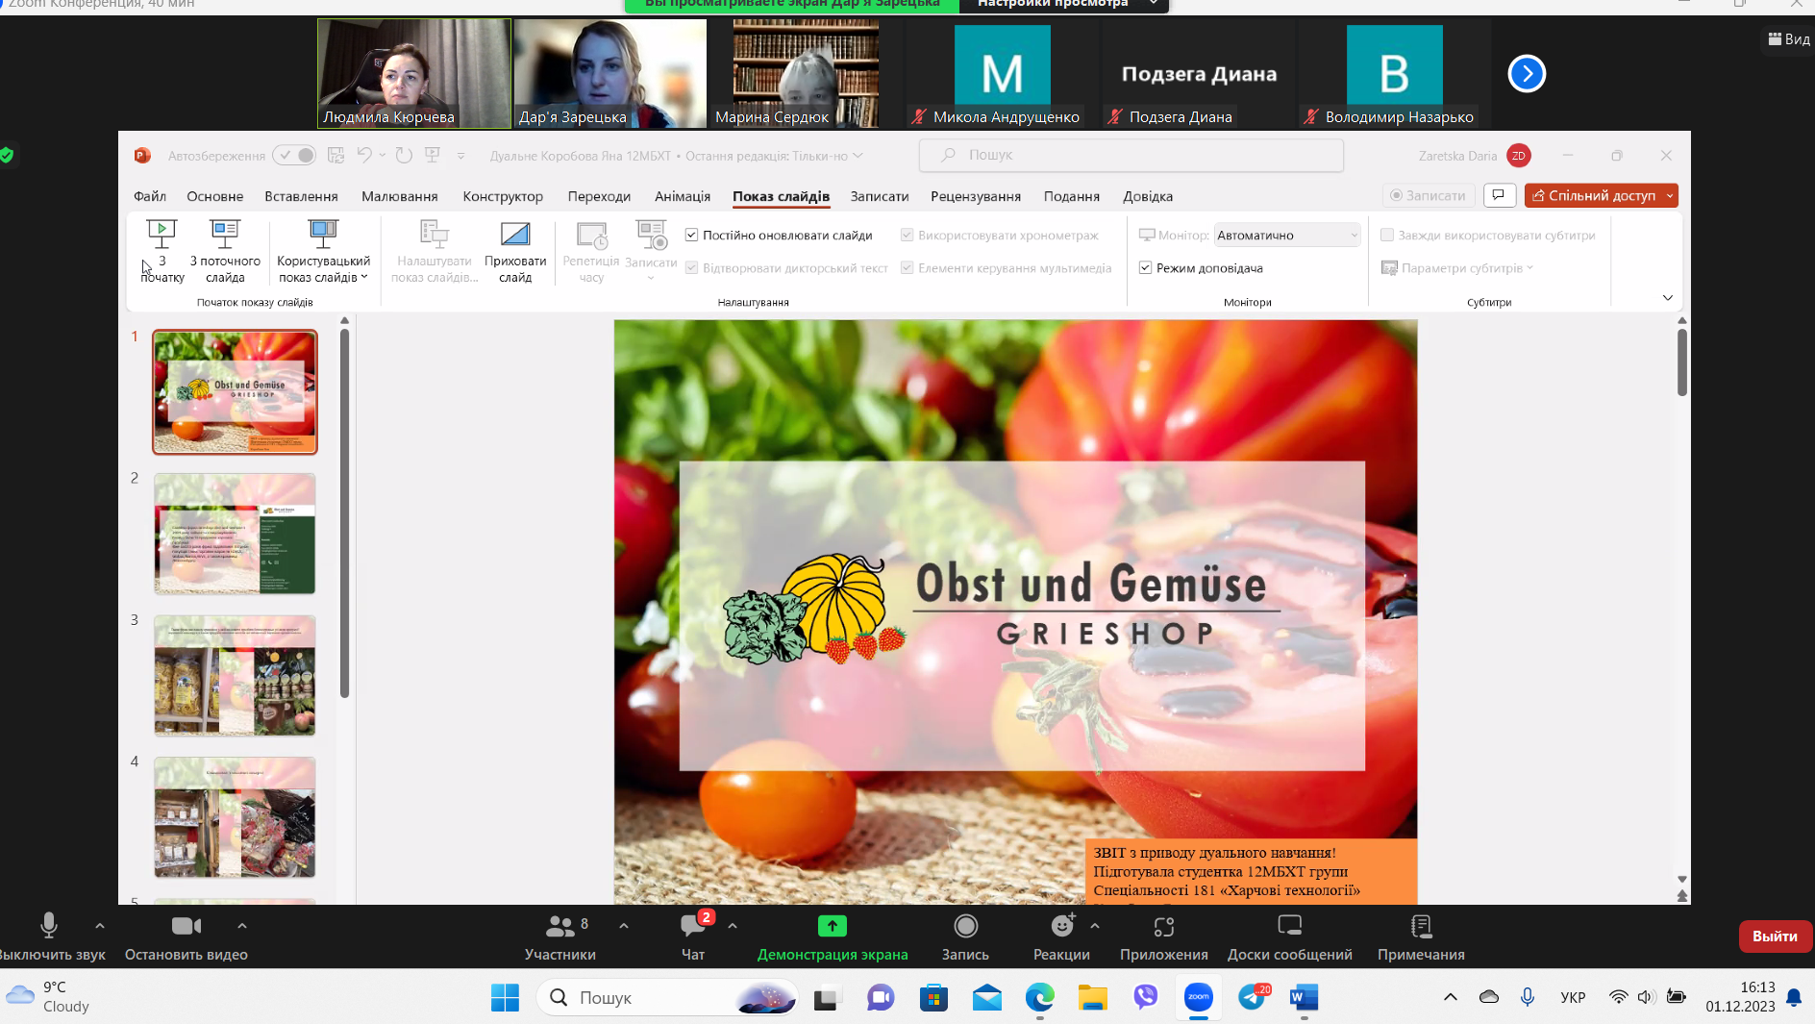The height and width of the screenshot is (1024, 1815).
Task: Toggle the AutoSave switch
Action: 294,155
